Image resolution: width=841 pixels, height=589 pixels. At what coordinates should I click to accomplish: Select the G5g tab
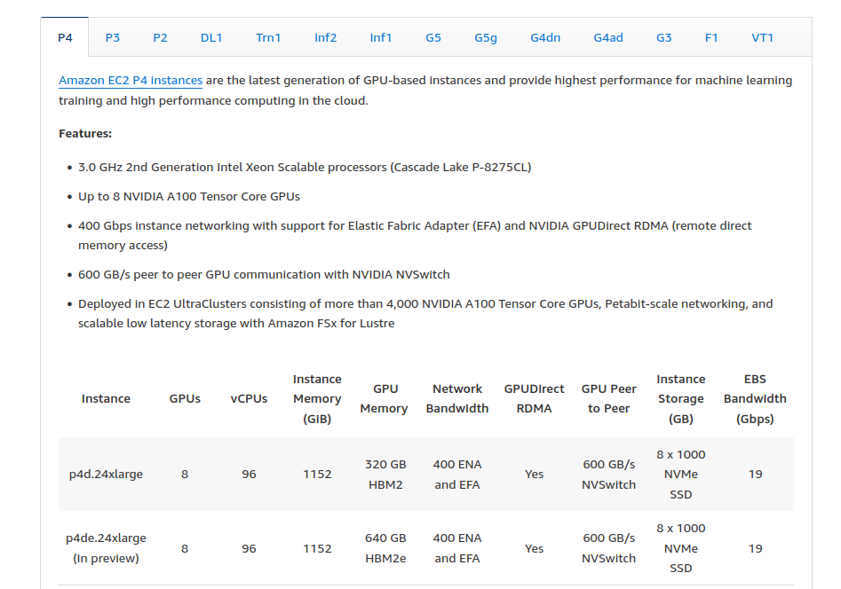(x=486, y=37)
